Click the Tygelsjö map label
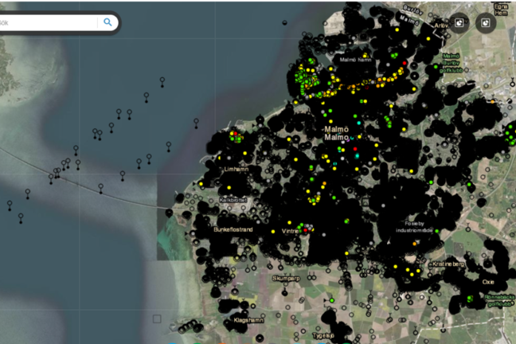The height and width of the screenshot is (344, 516). pyautogui.click(x=322, y=335)
